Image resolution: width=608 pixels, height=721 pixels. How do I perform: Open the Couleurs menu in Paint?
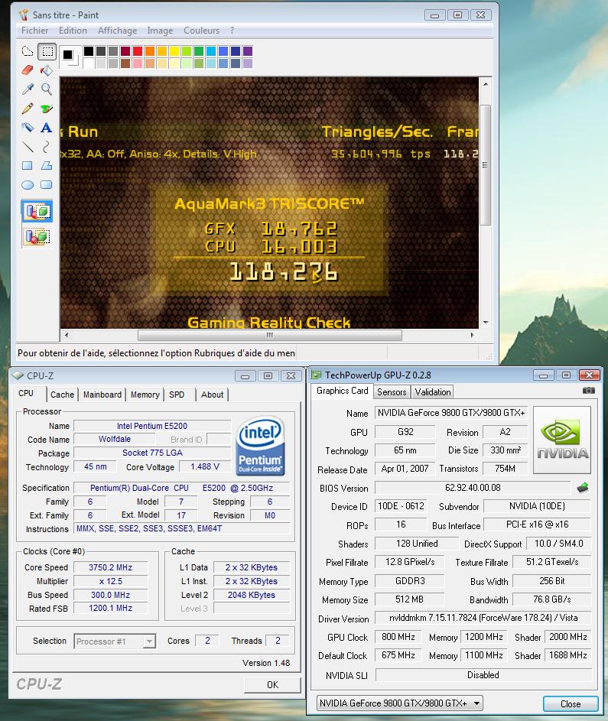pyautogui.click(x=201, y=31)
